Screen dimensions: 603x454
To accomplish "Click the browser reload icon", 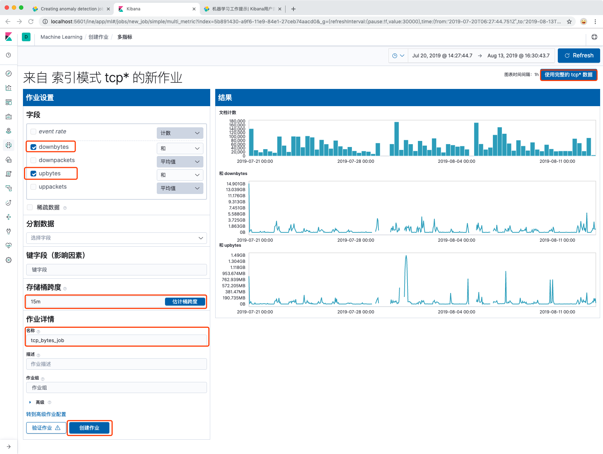I will coord(31,22).
